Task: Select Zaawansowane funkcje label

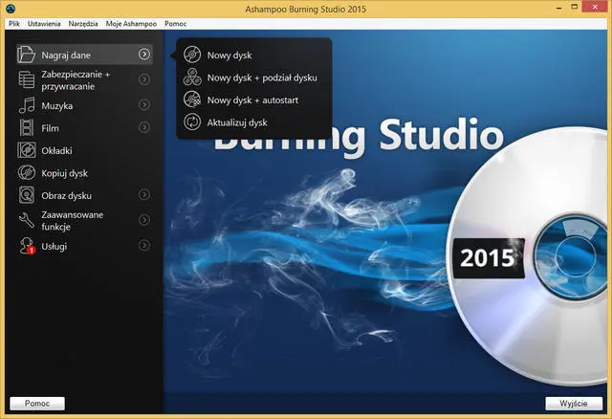Action: (x=73, y=221)
